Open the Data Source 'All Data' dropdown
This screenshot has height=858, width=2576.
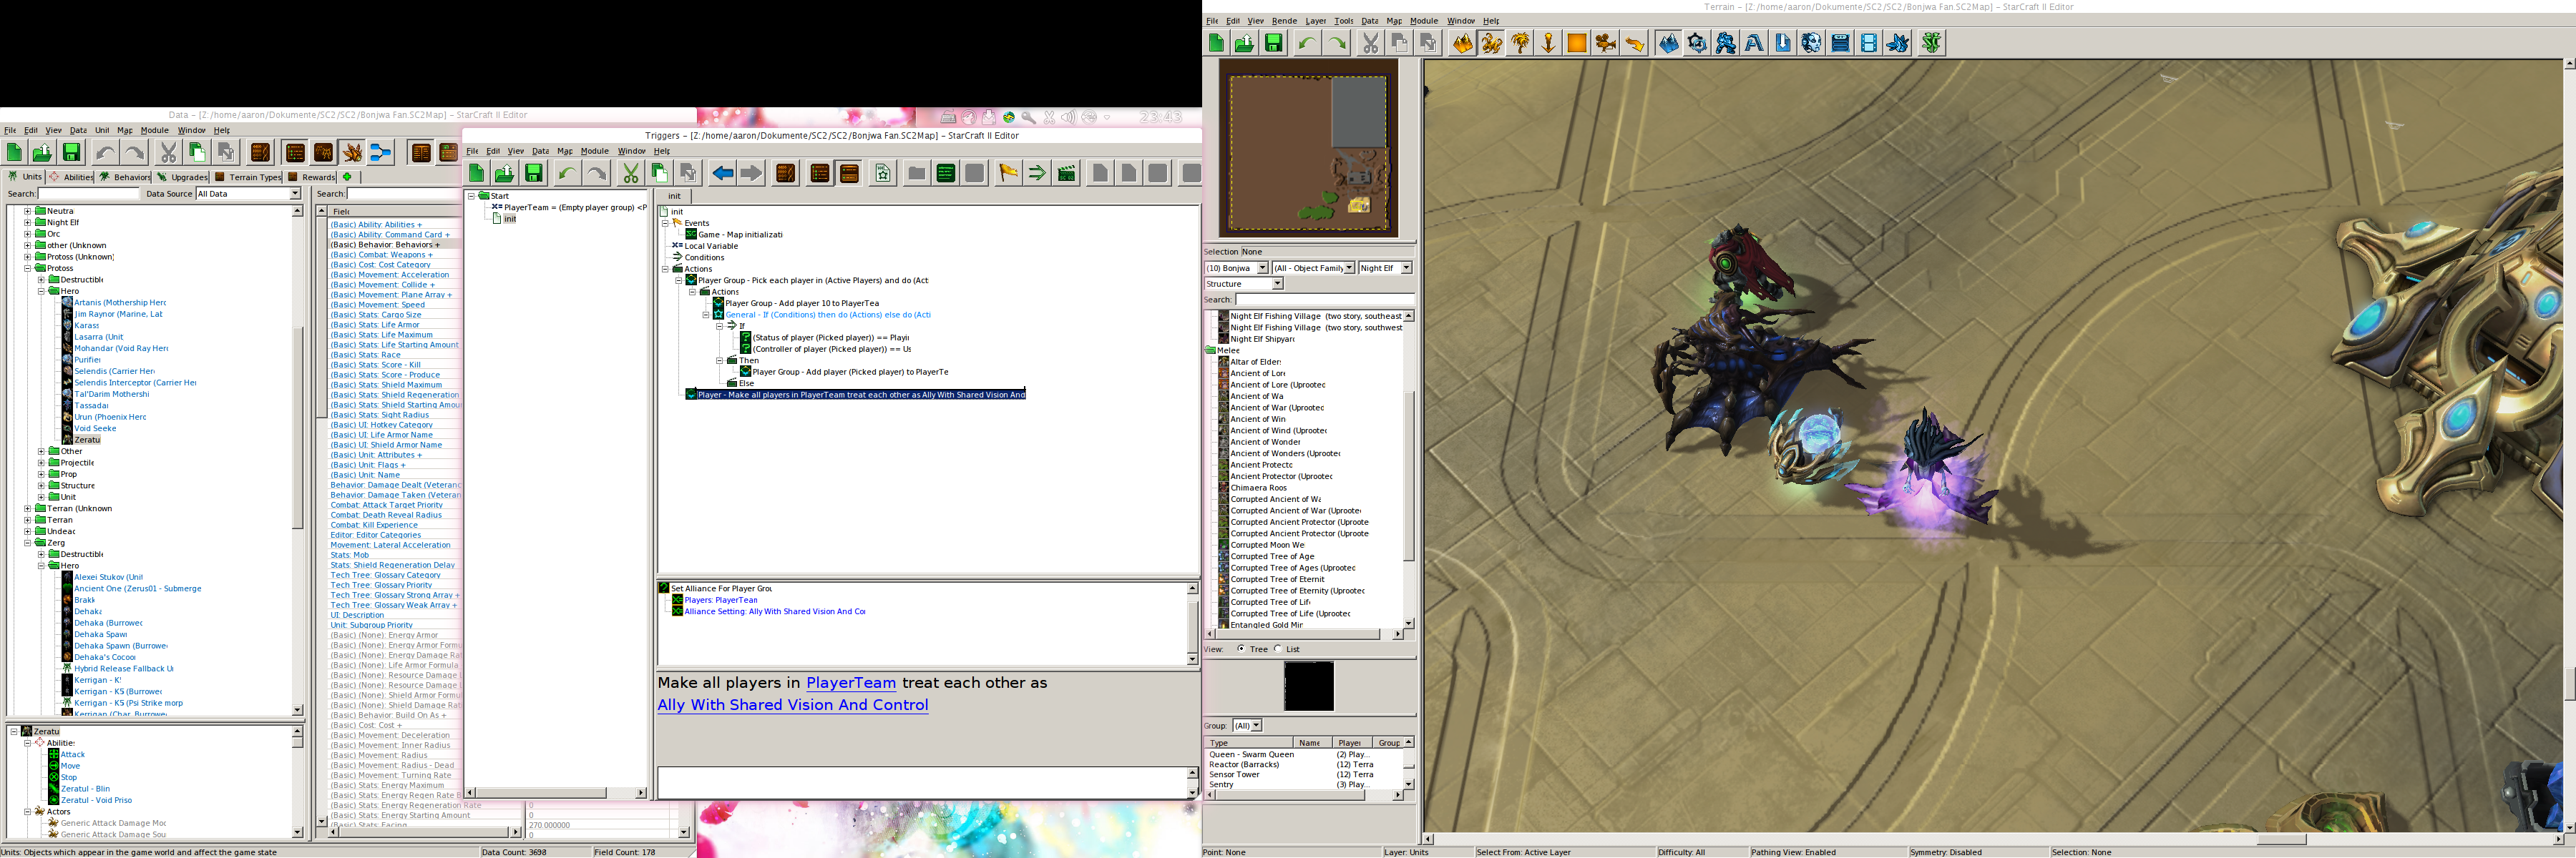[248, 194]
